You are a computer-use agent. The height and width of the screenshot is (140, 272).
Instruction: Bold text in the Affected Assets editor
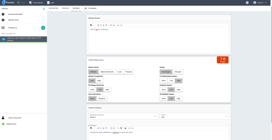coord(98,26)
